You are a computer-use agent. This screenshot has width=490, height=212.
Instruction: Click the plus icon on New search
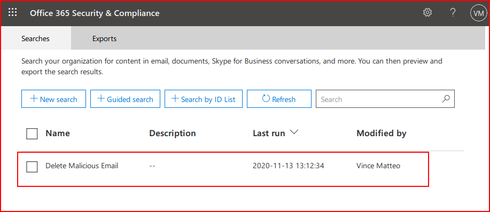(x=34, y=99)
